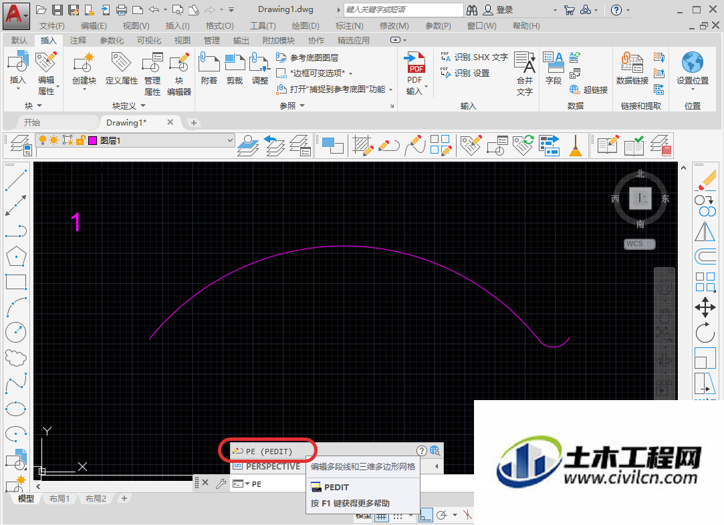The image size is (724, 525).
Task: Select the Erase tool in right toolbar
Action: (x=705, y=180)
